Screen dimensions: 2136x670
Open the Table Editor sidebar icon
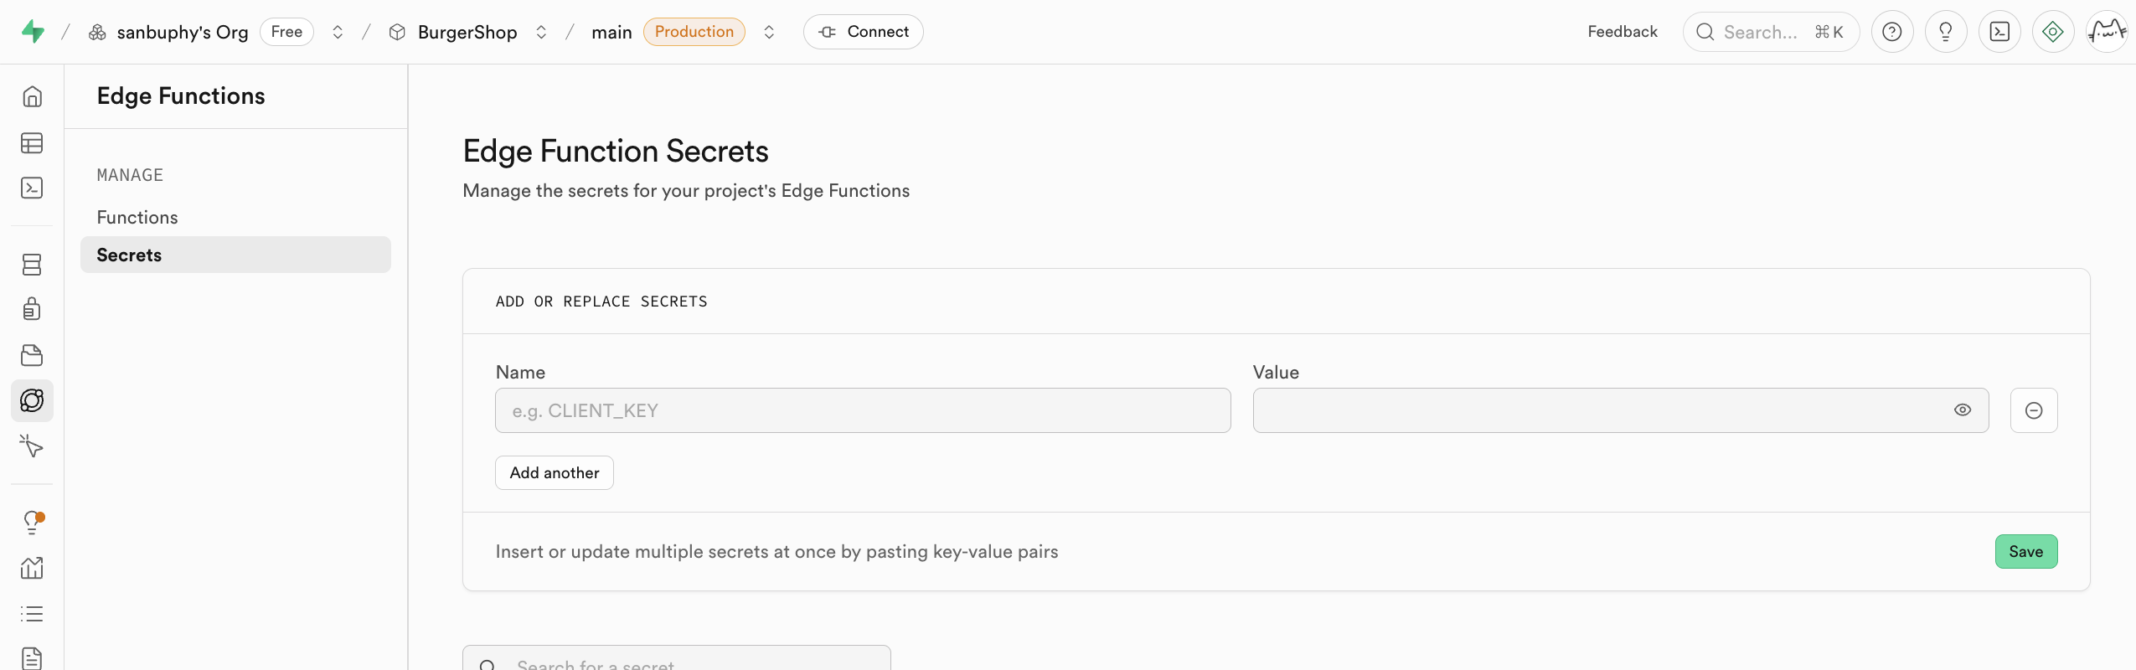pyautogui.click(x=32, y=143)
